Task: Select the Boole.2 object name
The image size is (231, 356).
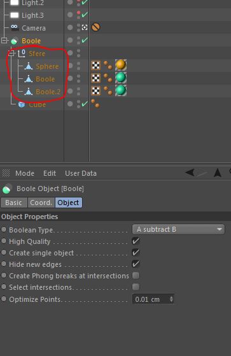Action: click(48, 92)
